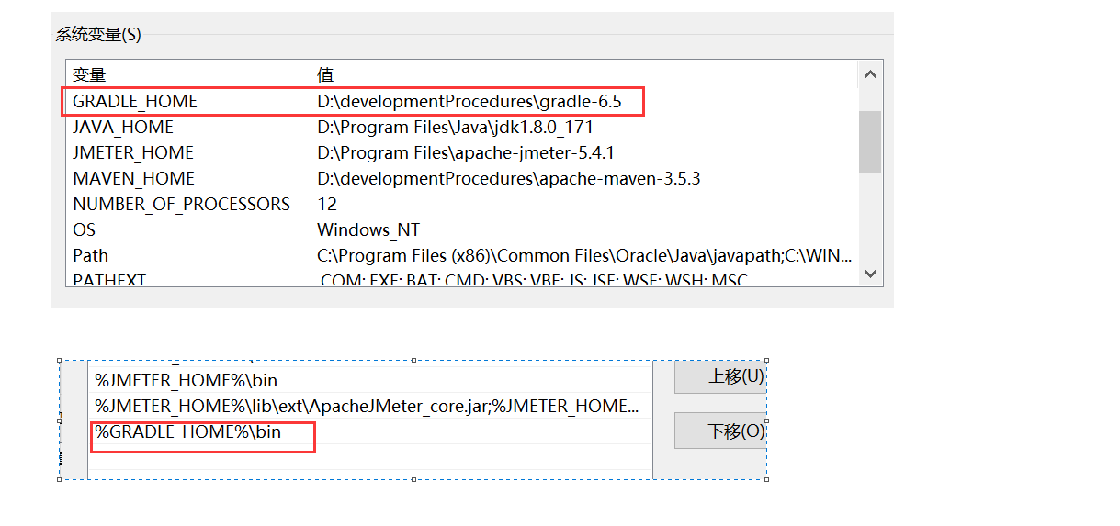Select the JMETER_HOME variable row

click(x=461, y=152)
